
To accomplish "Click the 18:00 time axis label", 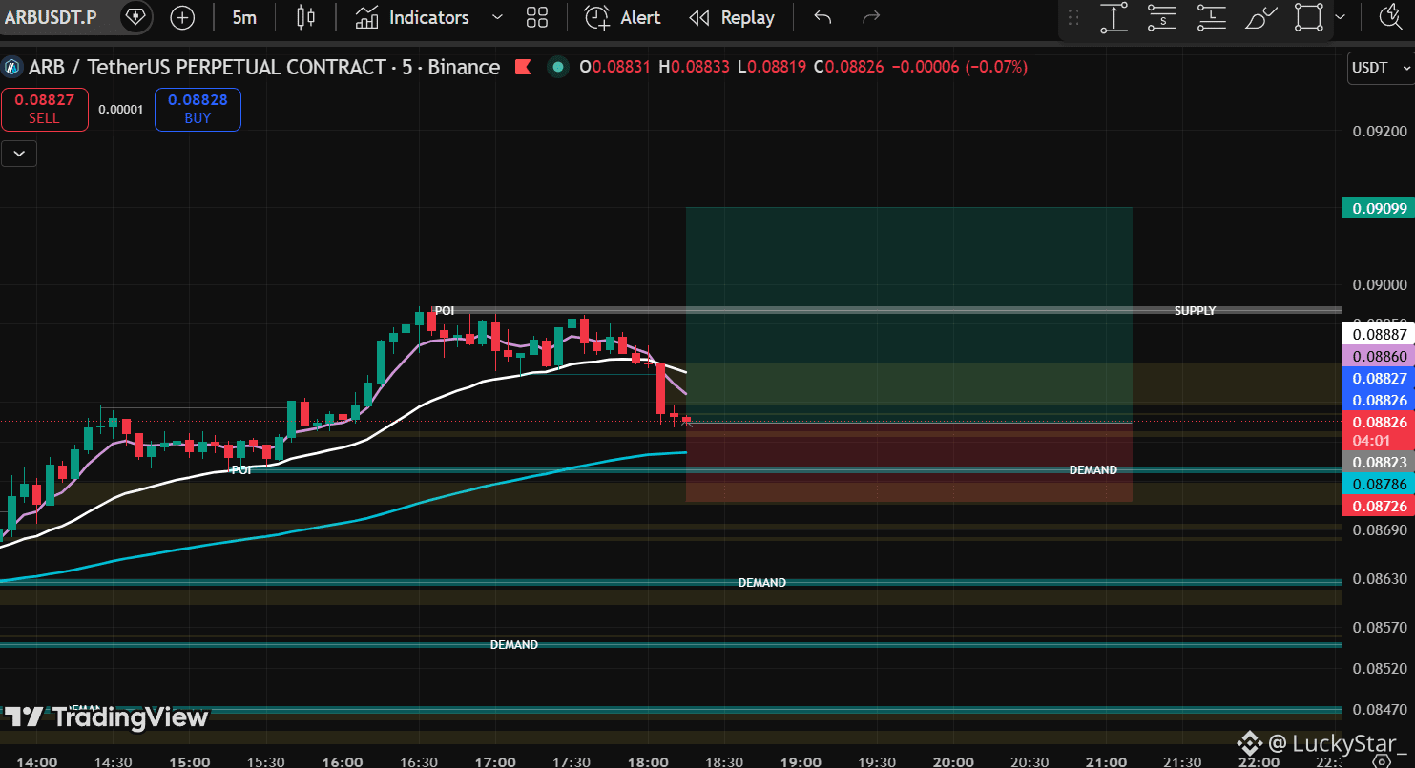I will (648, 761).
